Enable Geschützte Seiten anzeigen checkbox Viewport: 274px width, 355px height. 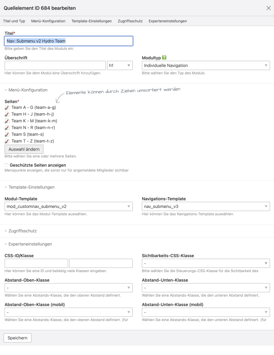pyautogui.click(x=6, y=165)
